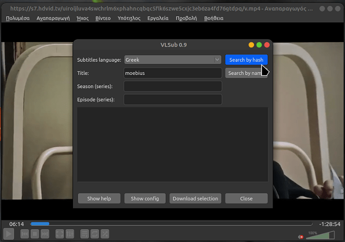Viewport: 345px width, 242px height.
Task: Click Search by hash button
Action: coord(246,60)
